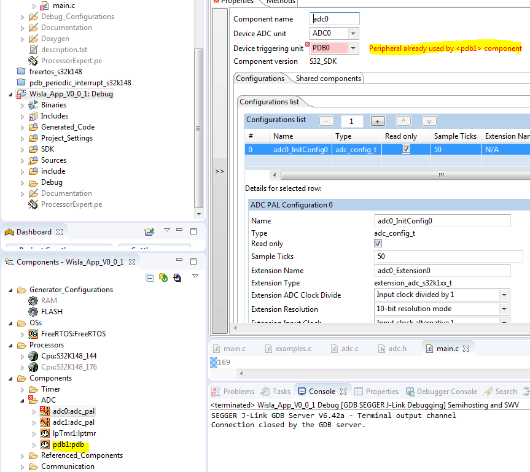Open Extension Resolution dropdown

point(504,309)
